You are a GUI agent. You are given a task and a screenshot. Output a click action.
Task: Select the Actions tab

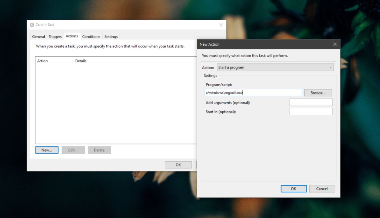[72, 36]
